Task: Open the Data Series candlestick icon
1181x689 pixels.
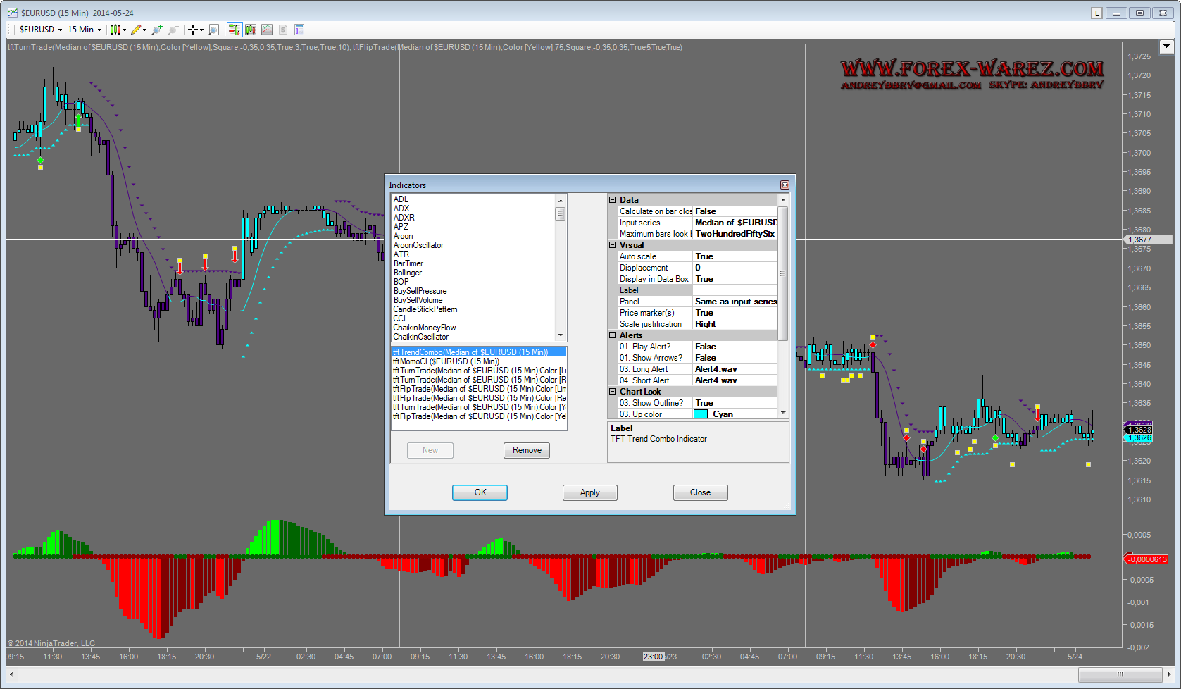Action: [250, 30]
